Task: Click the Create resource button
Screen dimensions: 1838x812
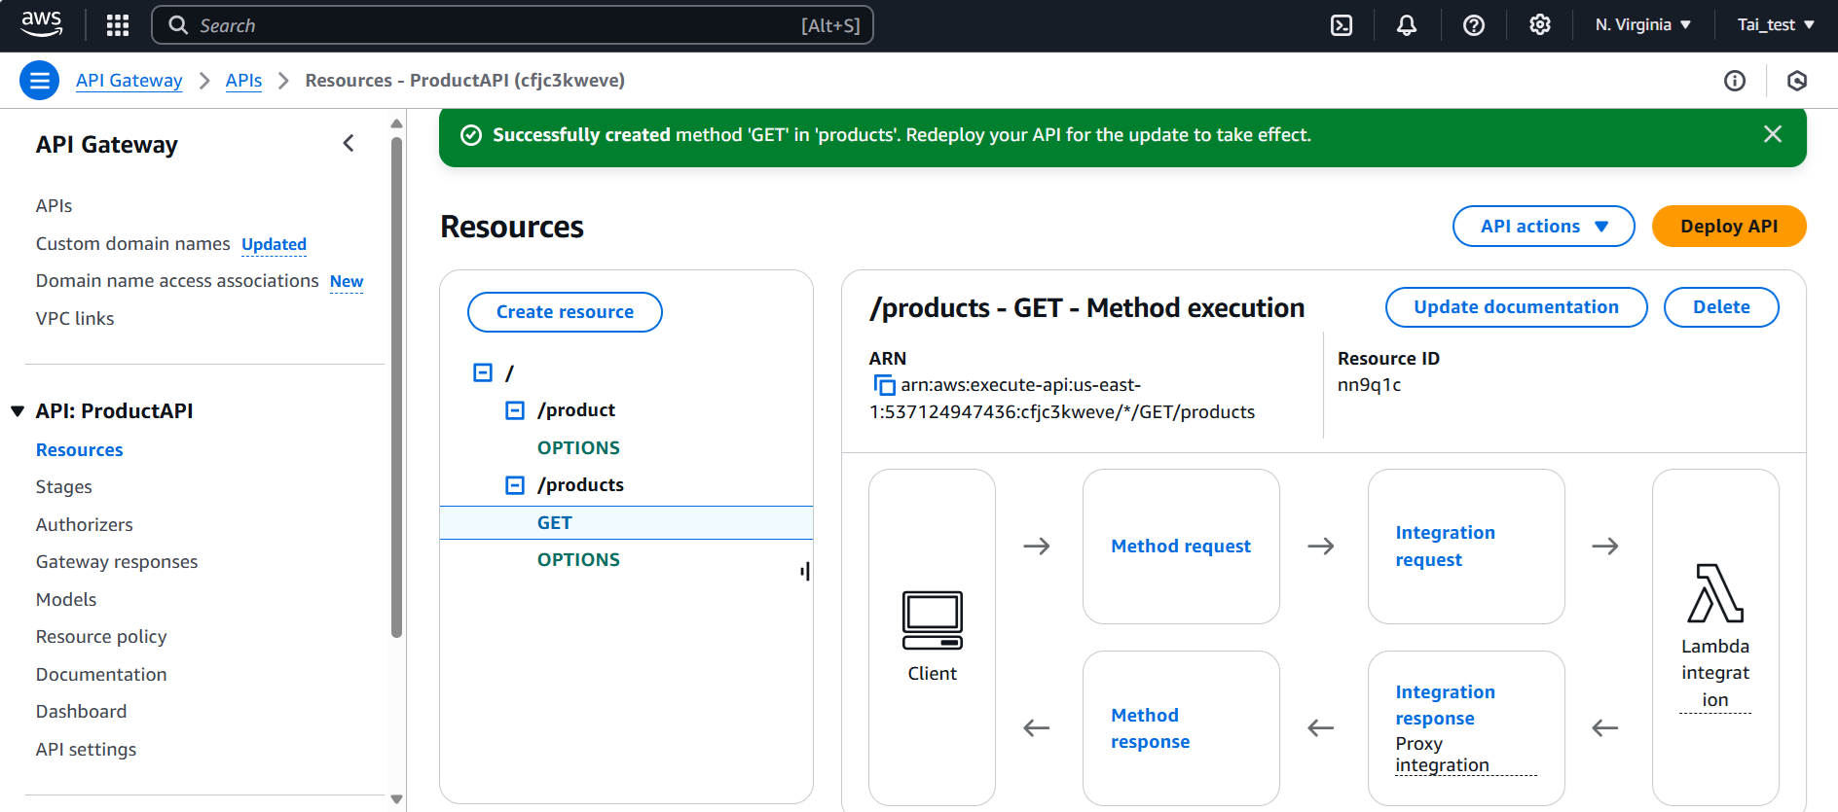Action: click(565, 312)
